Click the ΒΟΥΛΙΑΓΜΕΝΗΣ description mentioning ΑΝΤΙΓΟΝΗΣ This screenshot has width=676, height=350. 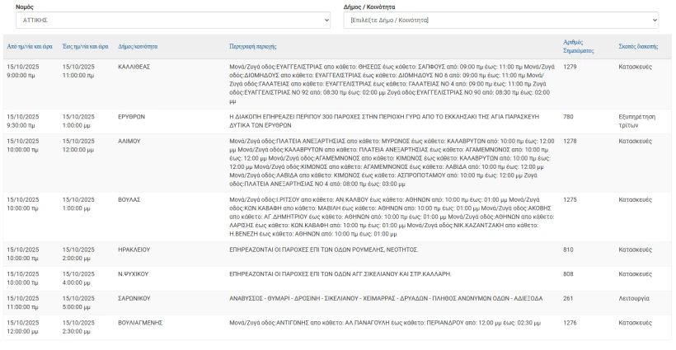385,323
